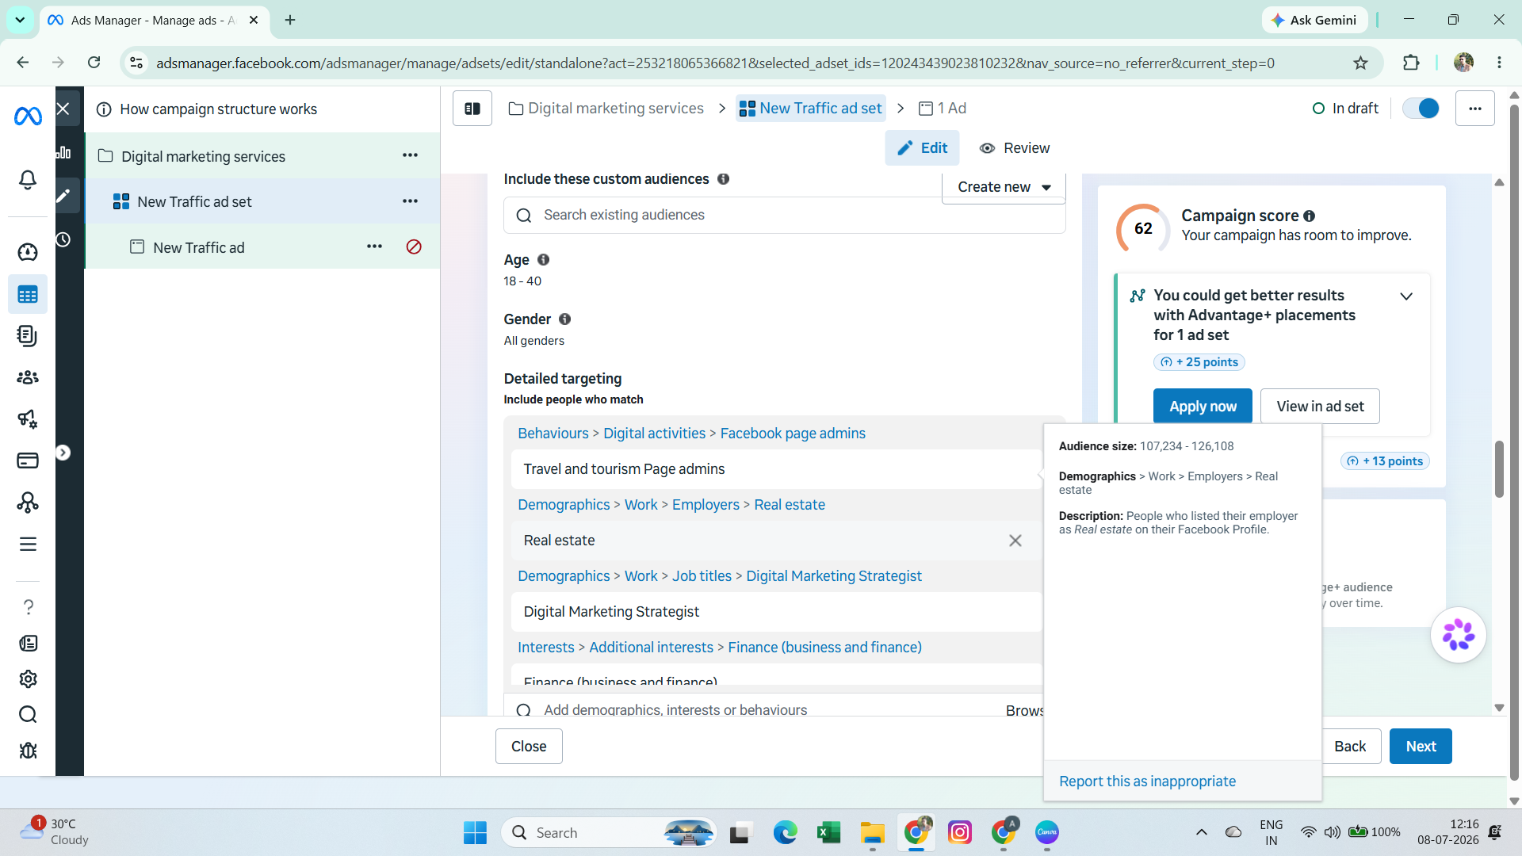Click the Search magnifier in left sidebar
This screenshot has width=1522, height=856.
click(28, 715)
